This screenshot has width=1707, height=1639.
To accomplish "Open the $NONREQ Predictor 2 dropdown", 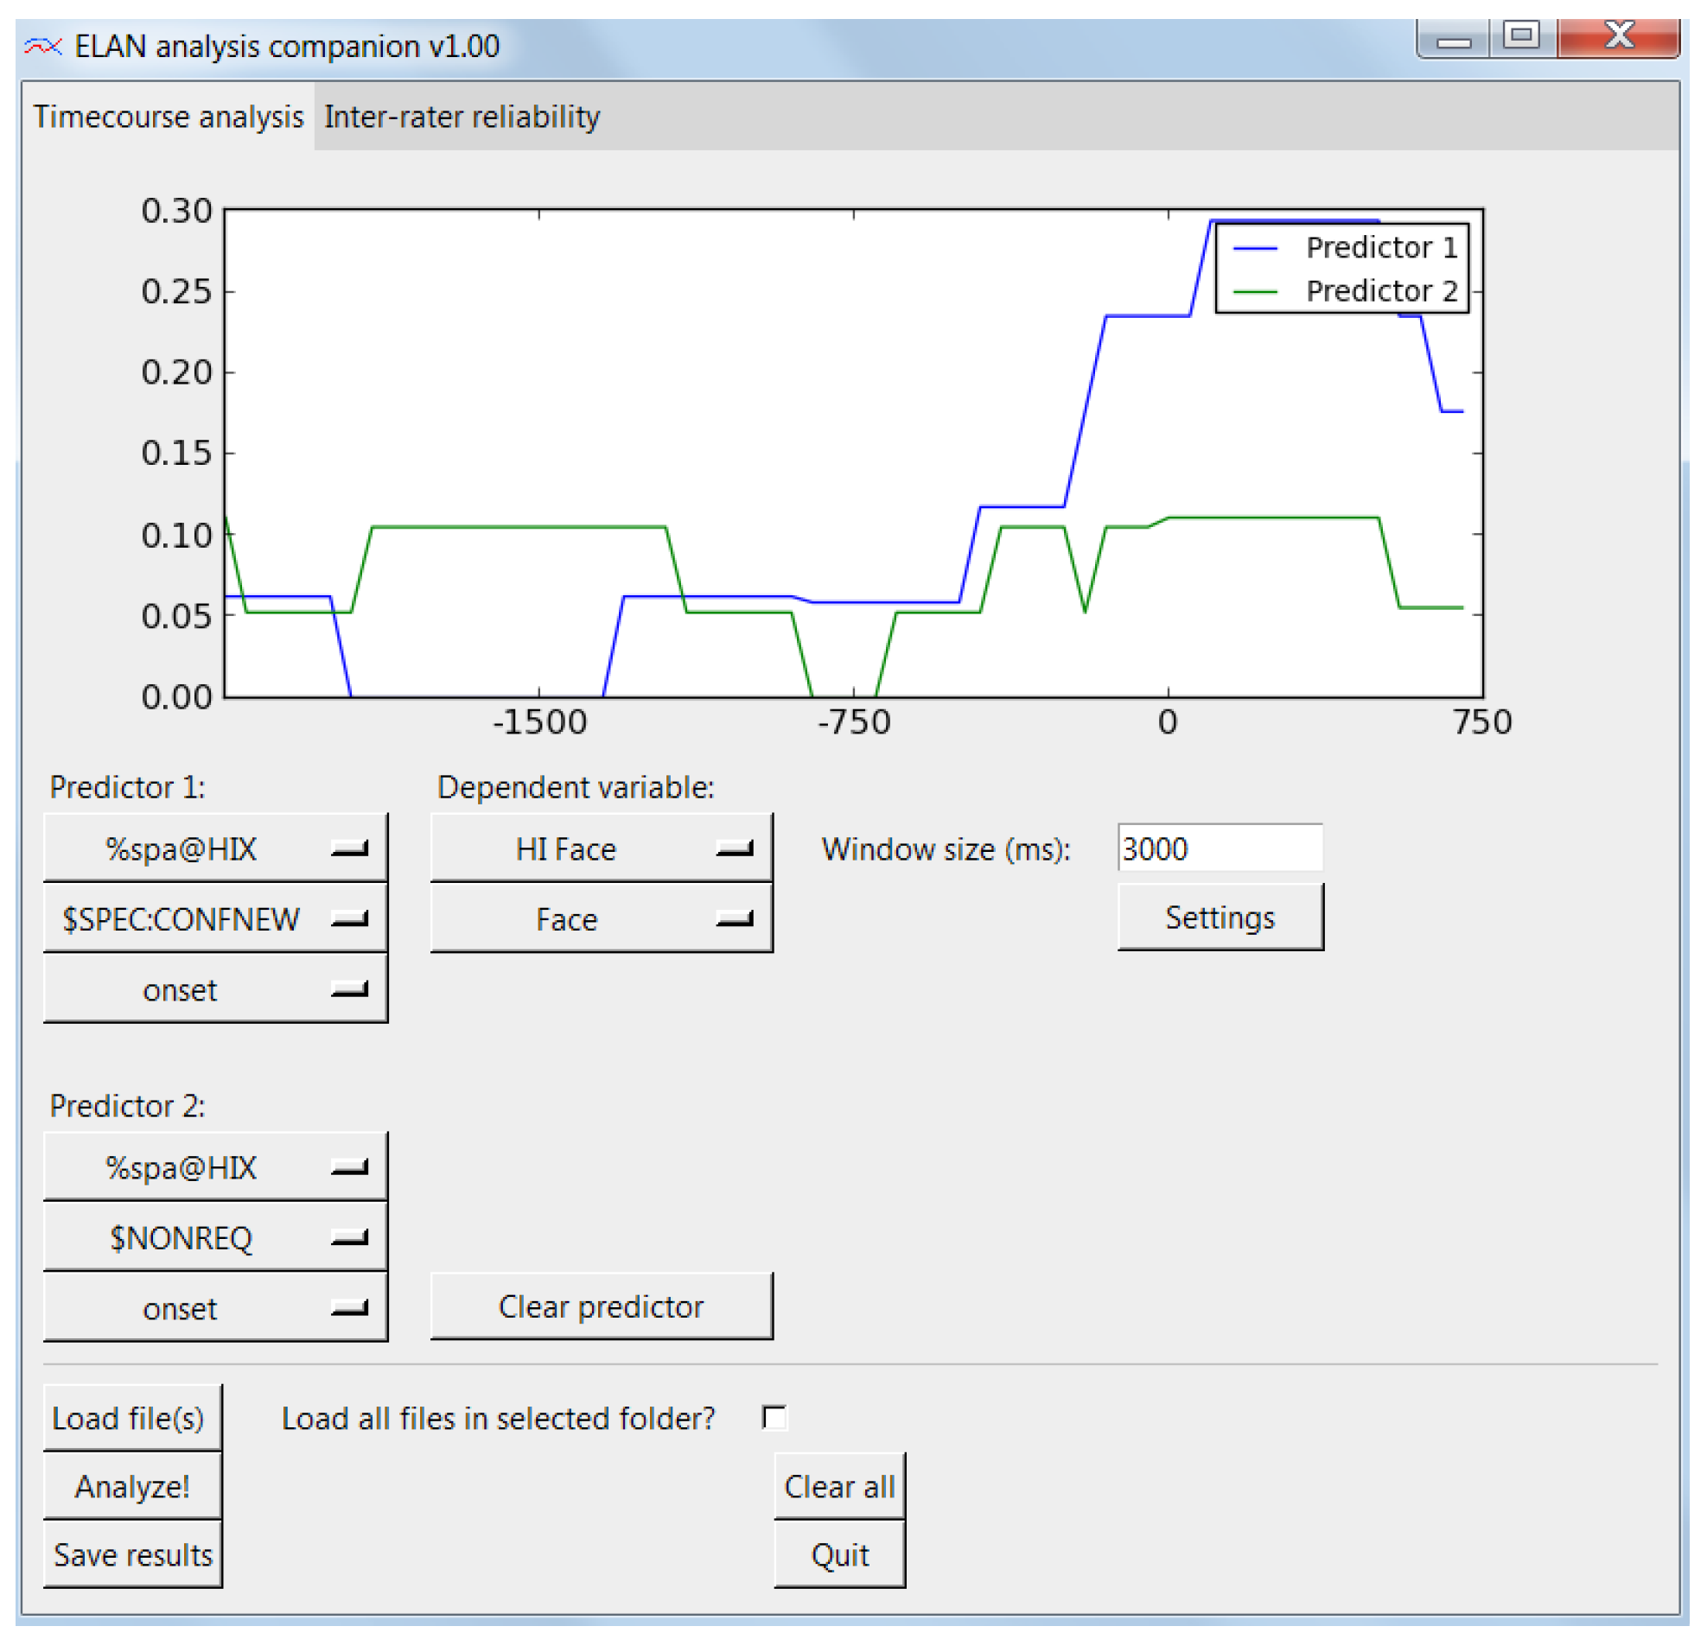I will tap(215, 1238).
